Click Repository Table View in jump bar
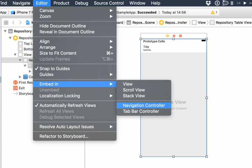 point(231,23)
